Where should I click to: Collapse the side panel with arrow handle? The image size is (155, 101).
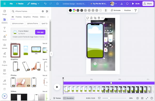(x=51, y=54)
